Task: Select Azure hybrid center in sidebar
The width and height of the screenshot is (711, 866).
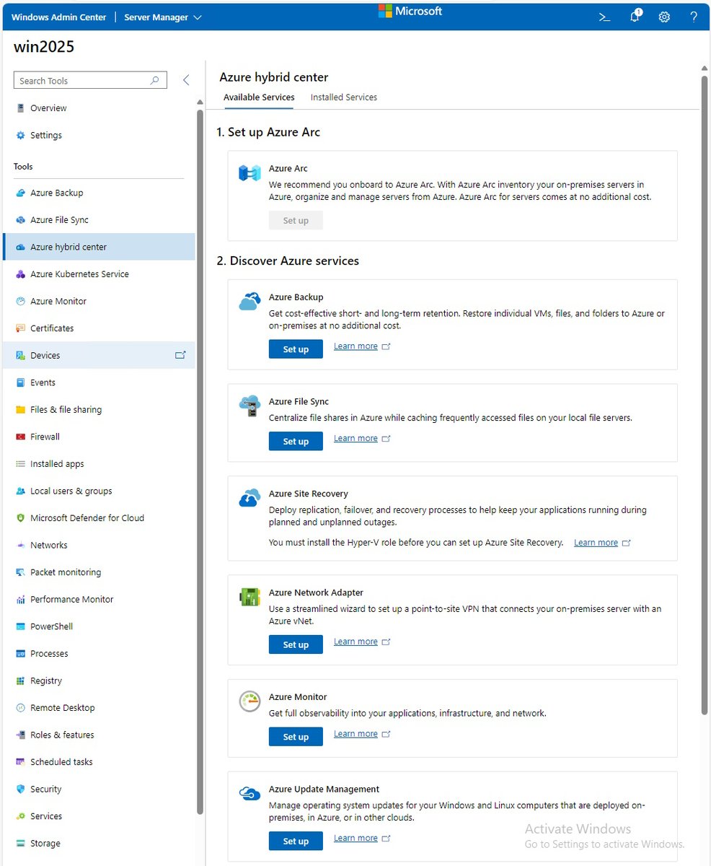Action: (x=99, y=247)
